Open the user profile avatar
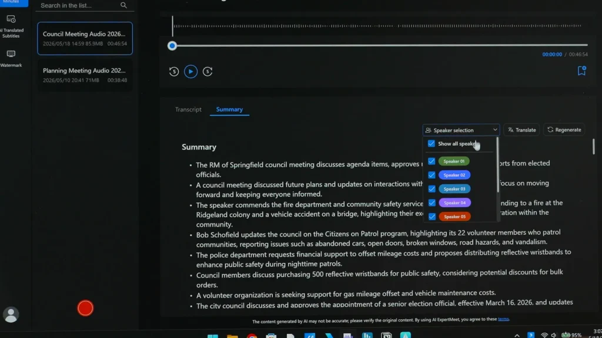 click(x=11, y=315)
